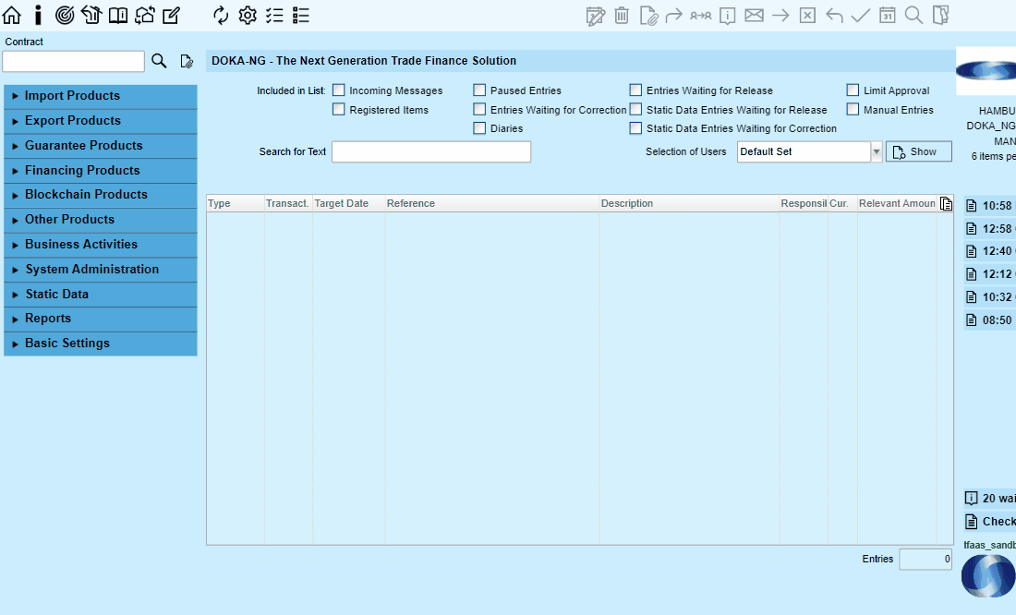Expand the Guarantee Products menu
Screen dimensions: 1016x615
coord(101,146)
